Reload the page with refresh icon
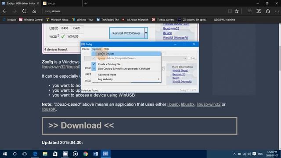Screen dimensions: 281x158 pyautogui.click(x=24, y=11)
